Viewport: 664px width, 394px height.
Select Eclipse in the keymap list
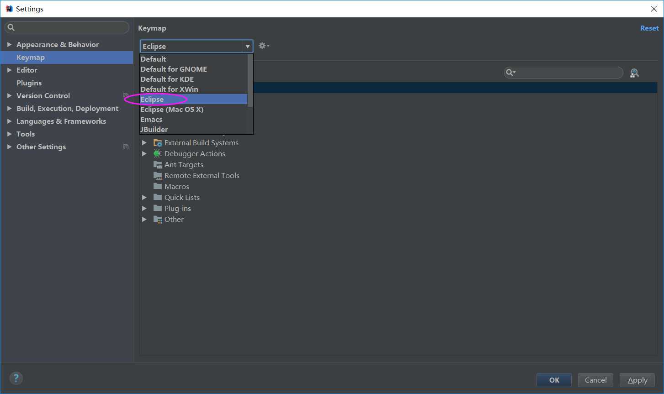click(194, 100)
